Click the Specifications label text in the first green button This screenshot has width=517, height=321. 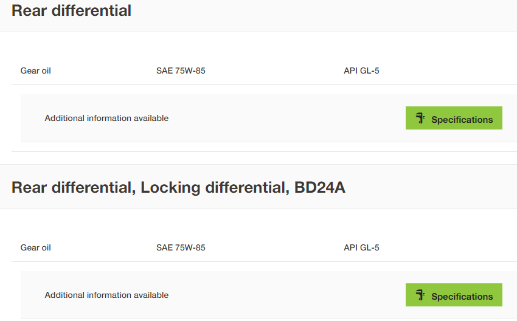[x=462, y=120]
